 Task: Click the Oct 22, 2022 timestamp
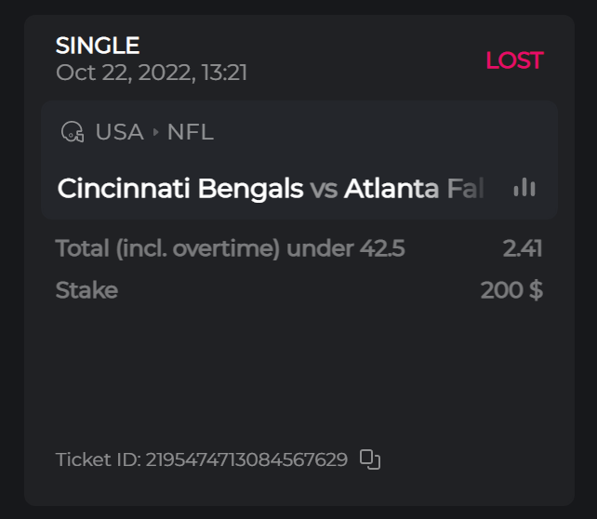152,73
